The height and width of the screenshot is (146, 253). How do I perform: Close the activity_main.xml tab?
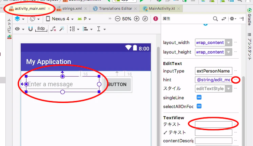point(49,8)
